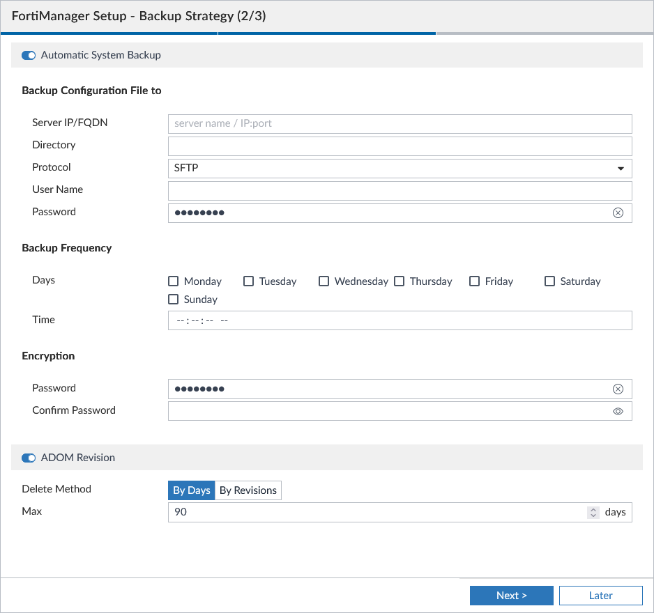Open the Protocol dropdown arrow
This screenshot has width=654, height=613.
(x=619, y=168)
